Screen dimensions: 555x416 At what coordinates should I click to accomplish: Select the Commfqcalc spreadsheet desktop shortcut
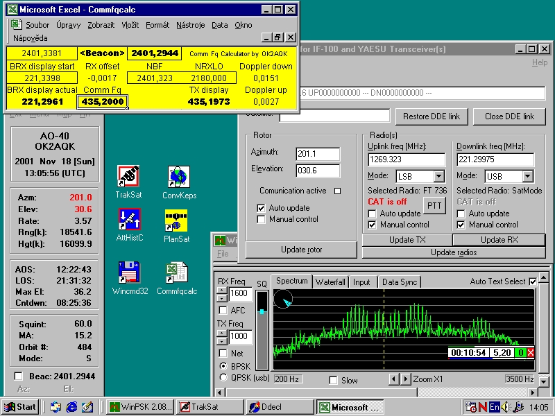point(177,272)
